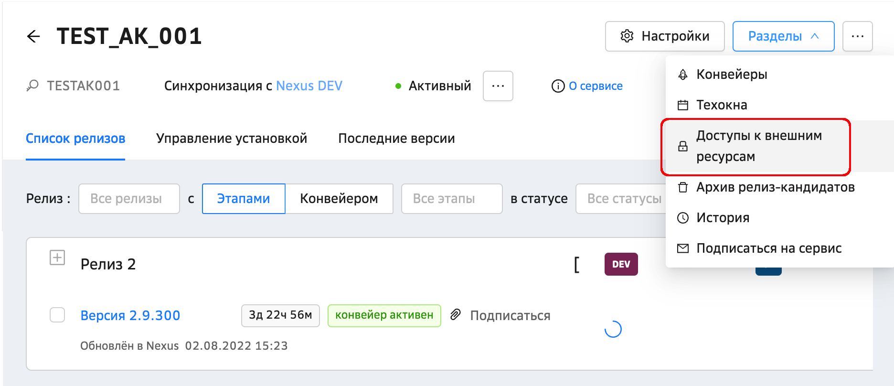This screenshot has width=894, height=386.
Task: Open the three-dots menu next to Активный
Action: [498, 86]
